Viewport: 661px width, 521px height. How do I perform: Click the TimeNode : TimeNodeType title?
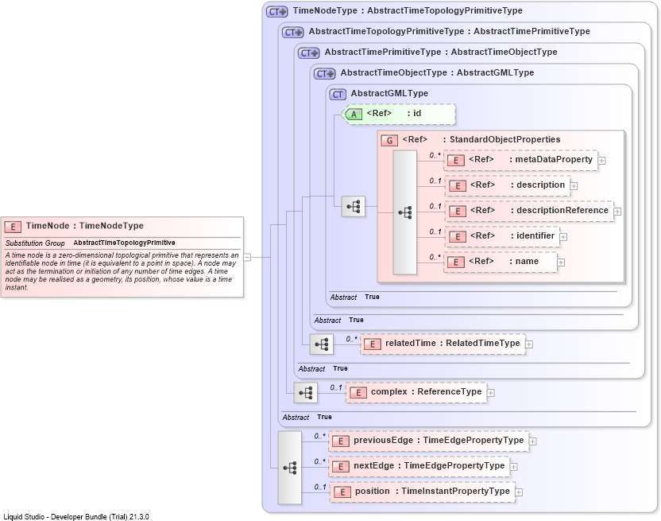[x=85, y=226]
